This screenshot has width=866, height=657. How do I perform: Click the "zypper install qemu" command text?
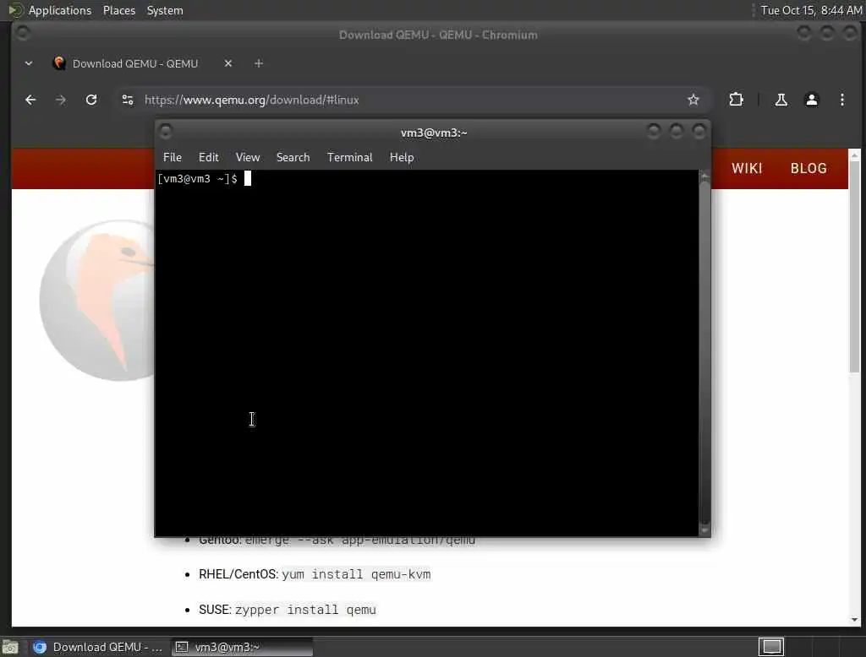pyautogui.click(x=305, y=610)
